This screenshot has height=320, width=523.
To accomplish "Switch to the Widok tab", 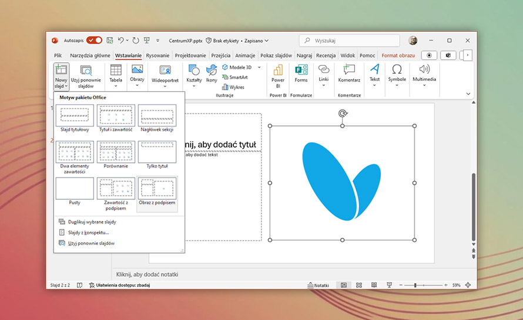I will 347,56.
